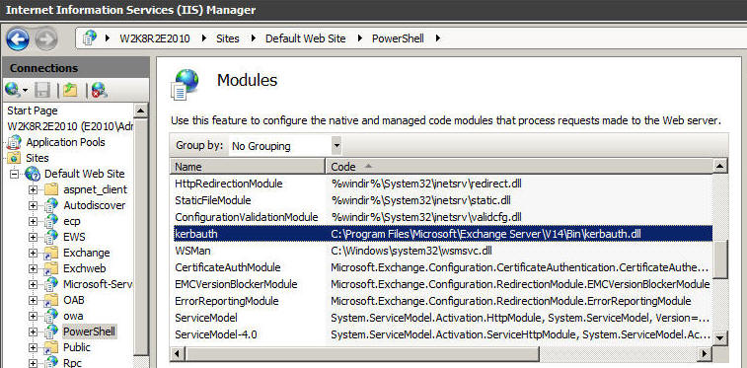This screenshot has height=368, width=747.
Task: Click the Save floppy disk icon
Action: [43, 90]
